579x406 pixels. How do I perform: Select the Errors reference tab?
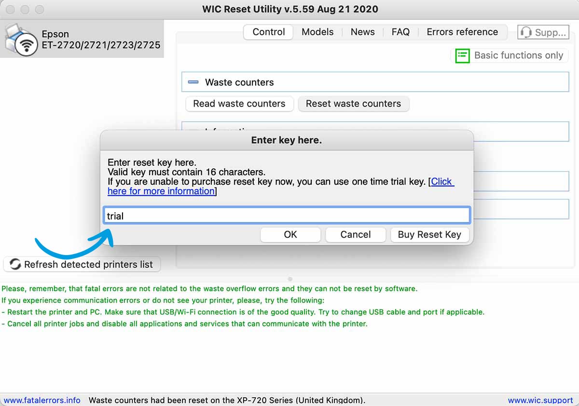point(462,32)
